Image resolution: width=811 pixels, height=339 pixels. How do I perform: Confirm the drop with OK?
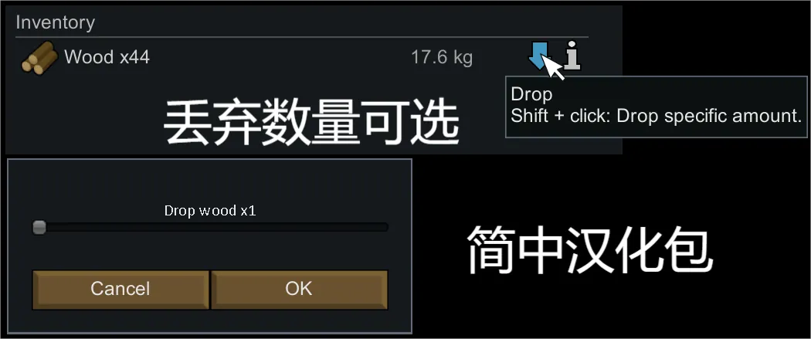coord(299,290)
